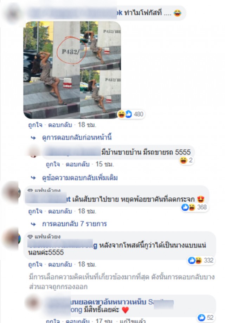Expand การตอบกลับ 7 รายการ replies
This screenshot has width=225, height=323.
pos(75,224)
